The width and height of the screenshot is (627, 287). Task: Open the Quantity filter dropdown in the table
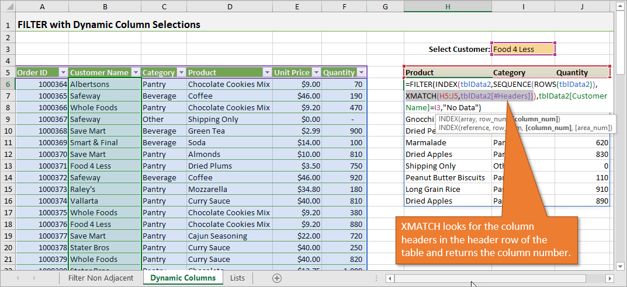tap(361, 73)
